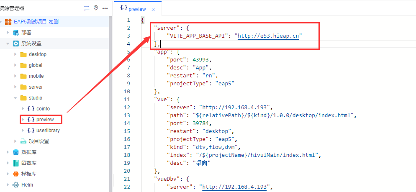The width and height of the screenshot is (416, 192).
Task: Select the userlibrary file in tree
Action: coord(47,131)
